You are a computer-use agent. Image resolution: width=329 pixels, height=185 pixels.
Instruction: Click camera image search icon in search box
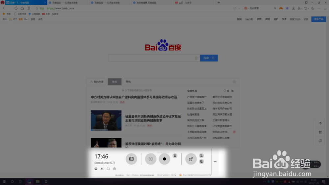[196, 58]
